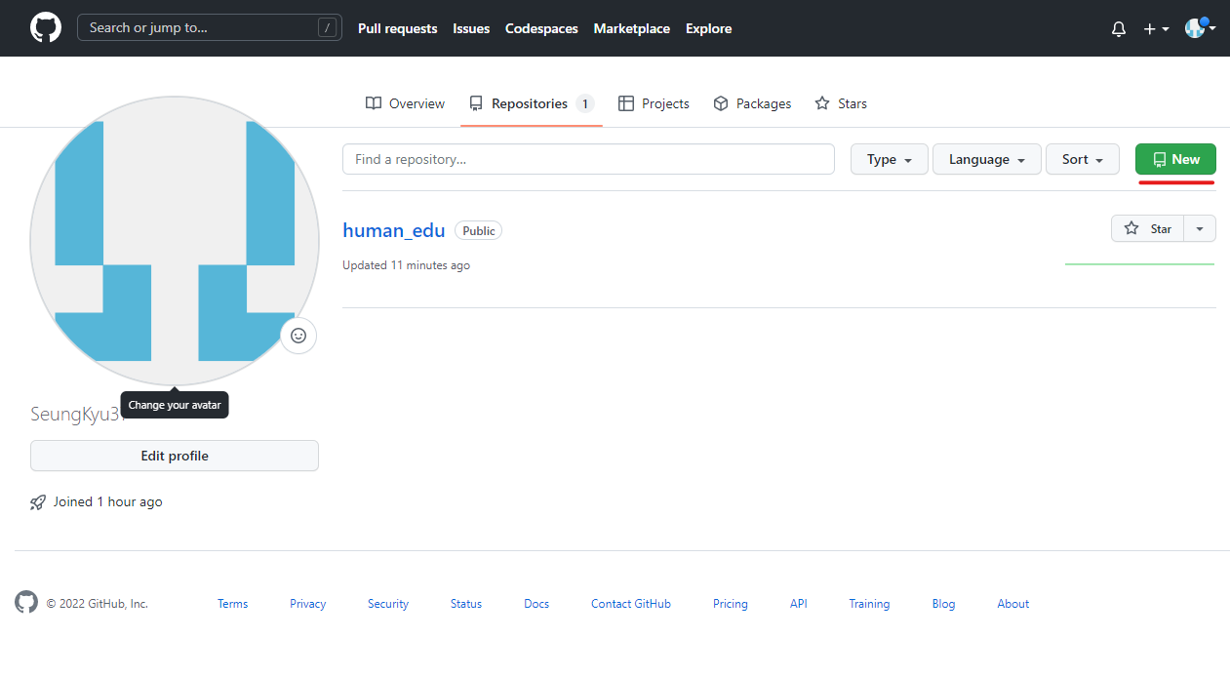Image resolution: width=1230 pixels, height=678 pixels.
Task: Switch to the Overview tab
Action: click(405, 103)
